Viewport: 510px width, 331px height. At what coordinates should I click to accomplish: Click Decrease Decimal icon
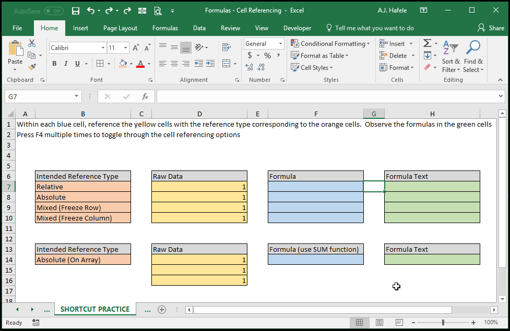[x=261, y=67]
